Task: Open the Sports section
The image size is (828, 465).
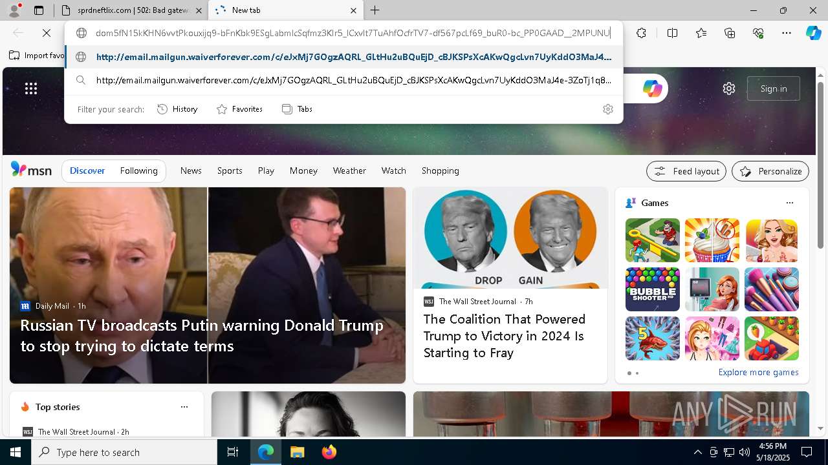Action: [230, 170]
